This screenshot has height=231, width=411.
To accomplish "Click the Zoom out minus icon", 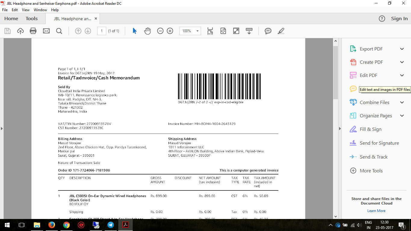I will 160,31.
